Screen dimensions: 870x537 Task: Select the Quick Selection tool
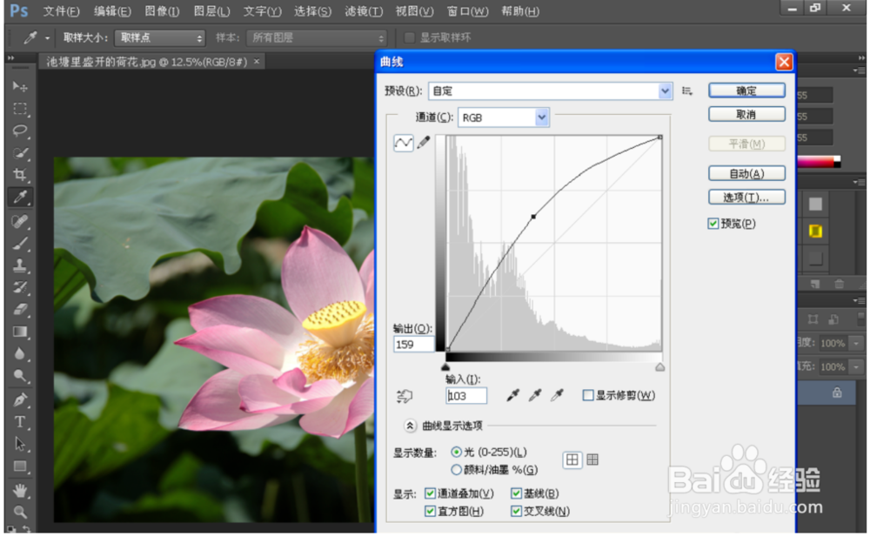tap(20, 152)
